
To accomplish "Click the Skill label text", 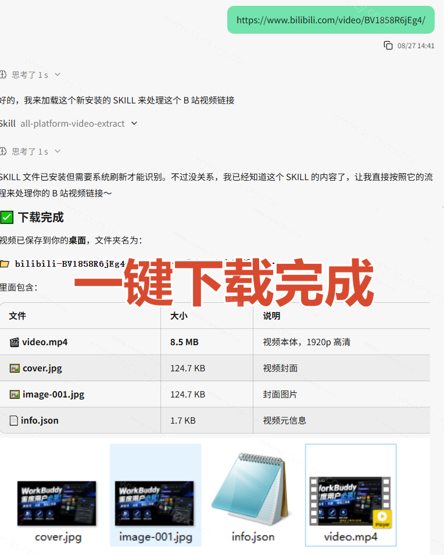I will pyautogui.click(x=8, y=123).
